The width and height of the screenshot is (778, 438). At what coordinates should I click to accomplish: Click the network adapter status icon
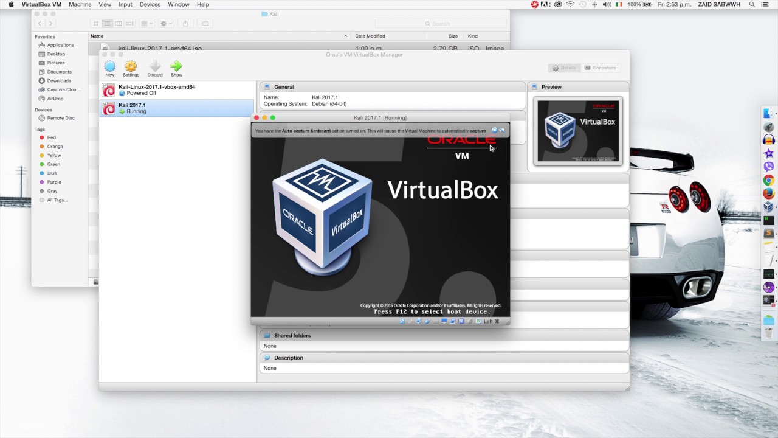[x=419, y=321]
